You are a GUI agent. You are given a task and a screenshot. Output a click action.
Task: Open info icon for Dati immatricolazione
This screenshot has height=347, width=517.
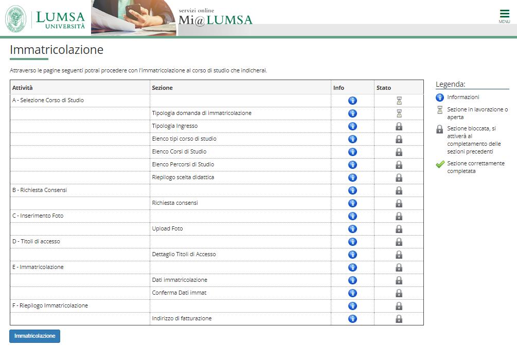coord(352,280)
